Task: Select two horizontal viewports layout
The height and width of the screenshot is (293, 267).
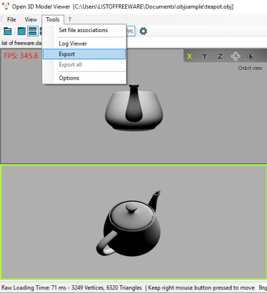Action: click(33, 31)
